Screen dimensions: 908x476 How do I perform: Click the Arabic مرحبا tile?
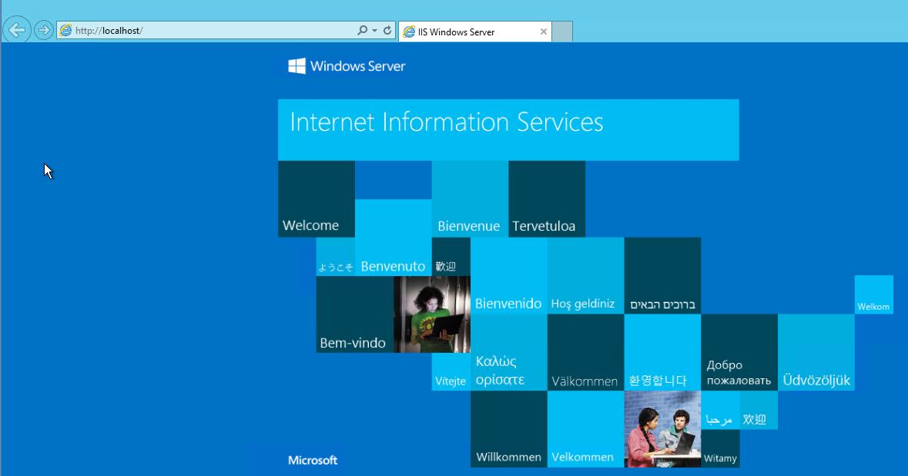(x=720, y=410)
